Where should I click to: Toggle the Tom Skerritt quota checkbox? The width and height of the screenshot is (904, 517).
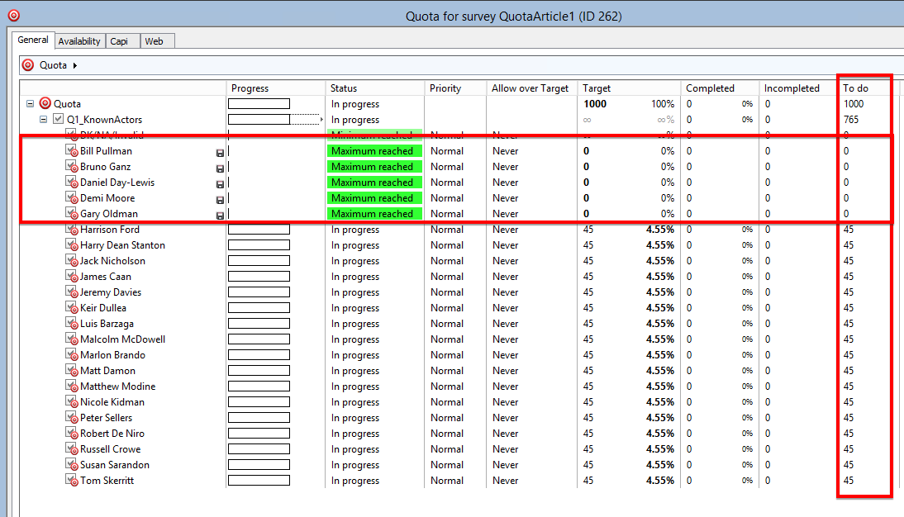70,479
